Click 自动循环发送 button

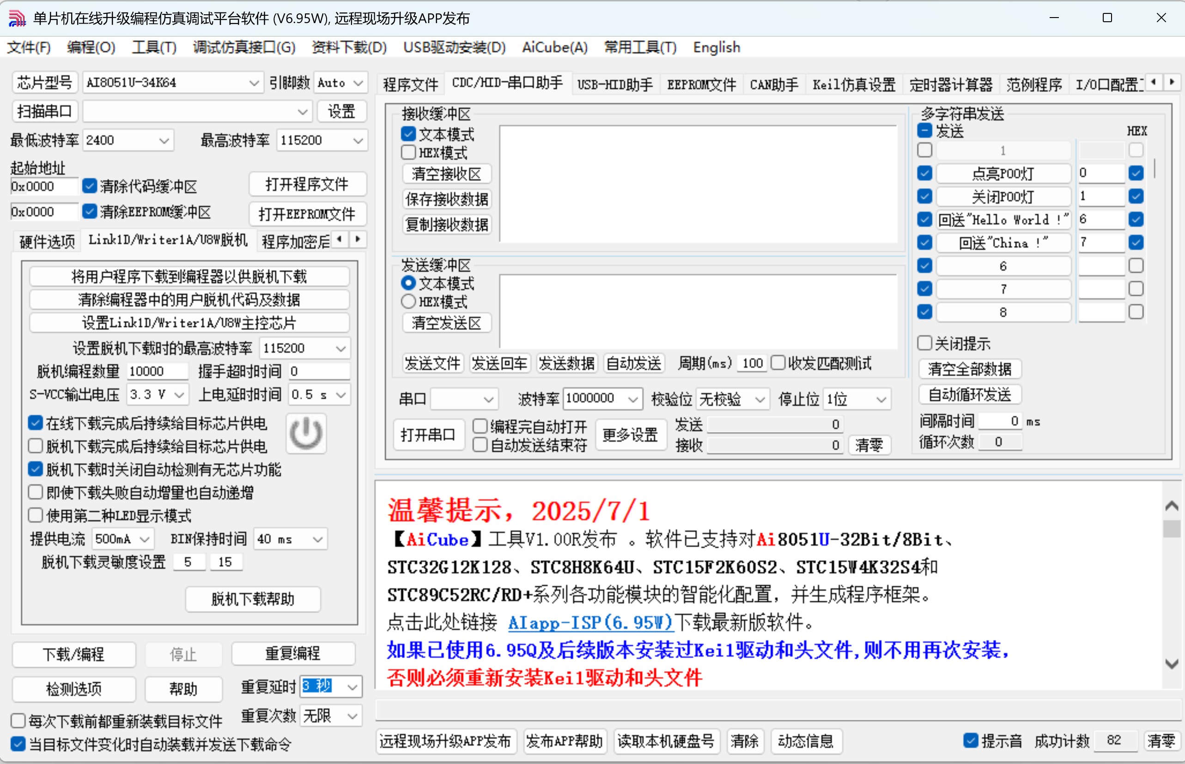(969, 394)
